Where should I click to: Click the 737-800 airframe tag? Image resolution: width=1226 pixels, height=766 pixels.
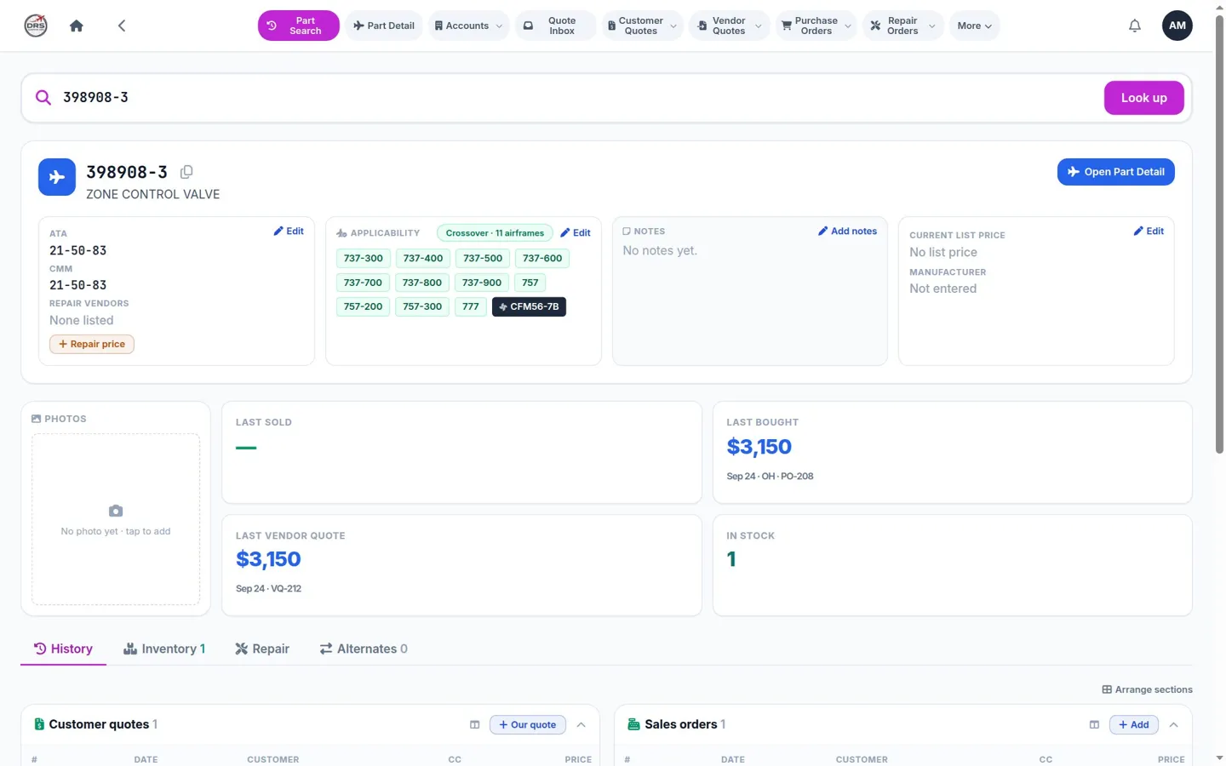pyautogui.click(x=422, y=283)
